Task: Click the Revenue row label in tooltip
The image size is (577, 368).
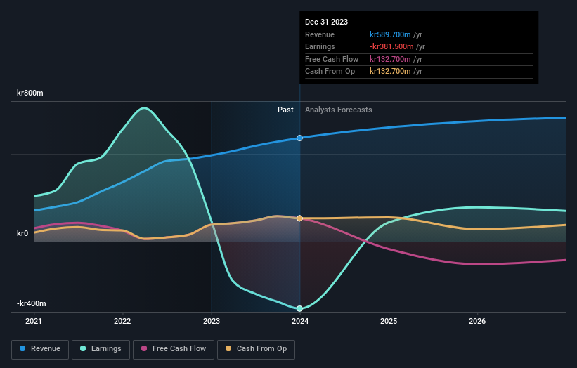Action: click(x=320, y=34)
